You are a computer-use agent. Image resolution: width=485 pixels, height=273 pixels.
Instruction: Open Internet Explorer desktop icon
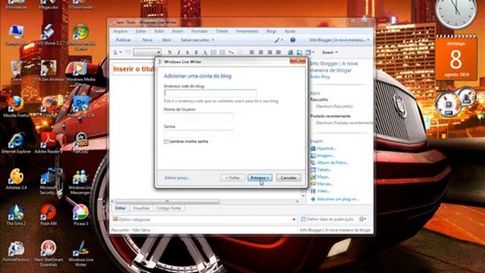coord(16,143)
